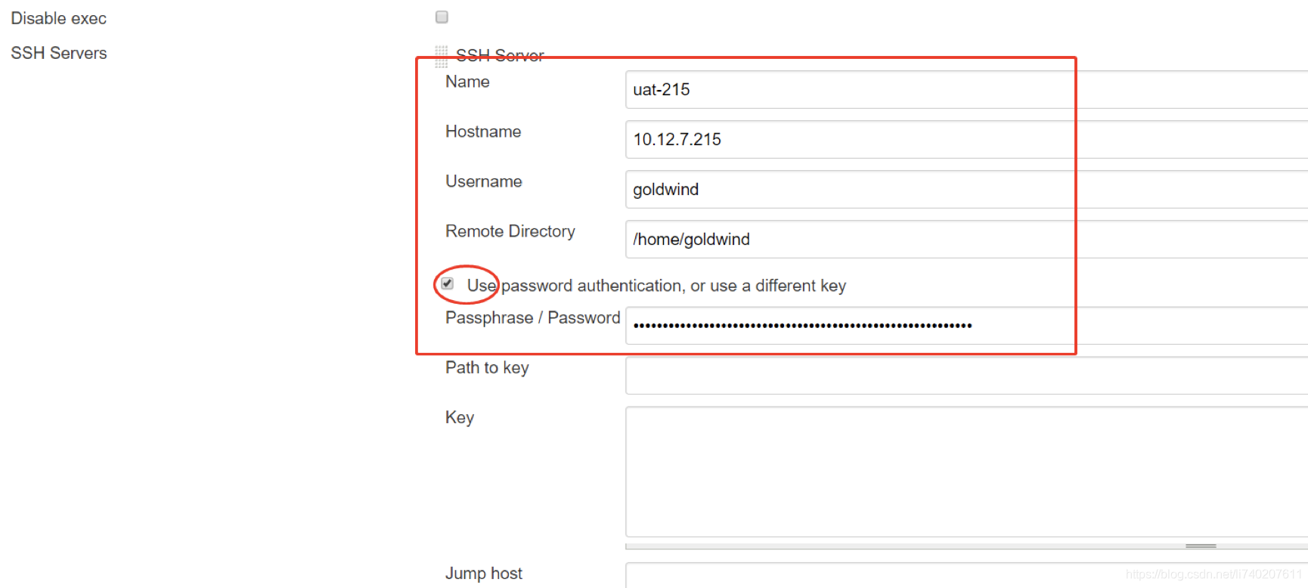Click the Key label
The height and width of the screenshot is (588, 1308).
(x=460, y=417)
